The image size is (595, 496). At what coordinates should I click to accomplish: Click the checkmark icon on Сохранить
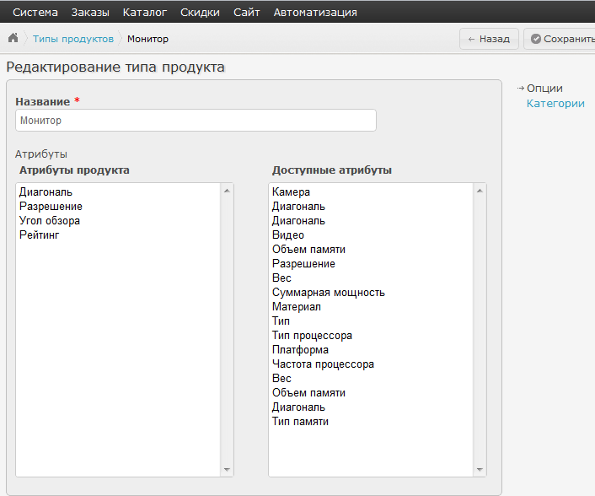(535, 39)
